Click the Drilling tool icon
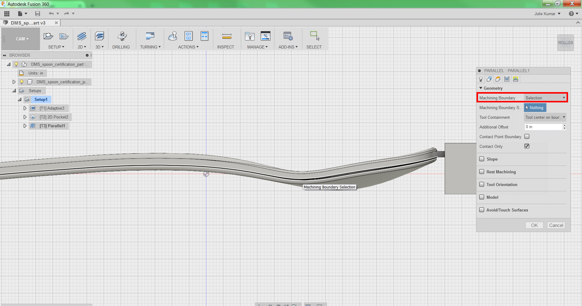This screenshot has width=582, height=306. [x=122, y=36]
